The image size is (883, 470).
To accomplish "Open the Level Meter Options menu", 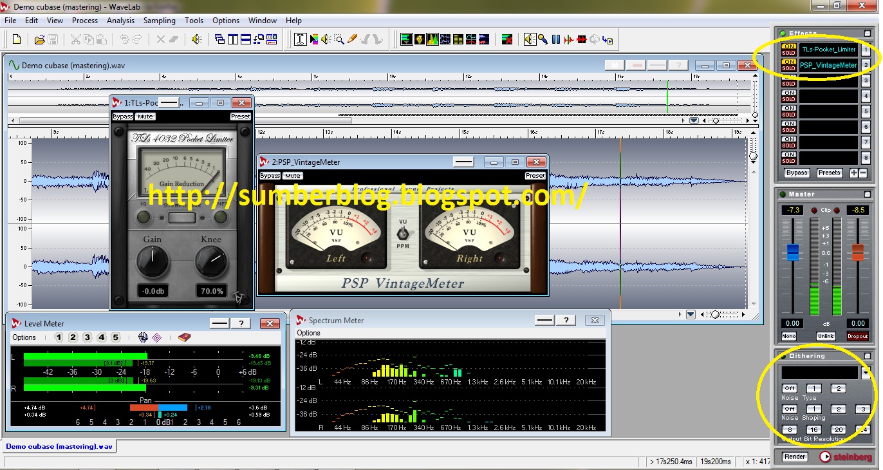I will pyautogui.click(x=24, y=337).
